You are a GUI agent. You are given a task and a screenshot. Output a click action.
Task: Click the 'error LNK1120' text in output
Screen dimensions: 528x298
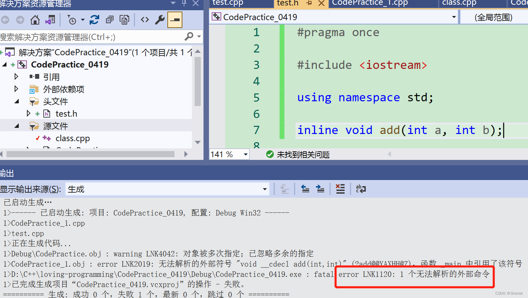click(366, 274)
